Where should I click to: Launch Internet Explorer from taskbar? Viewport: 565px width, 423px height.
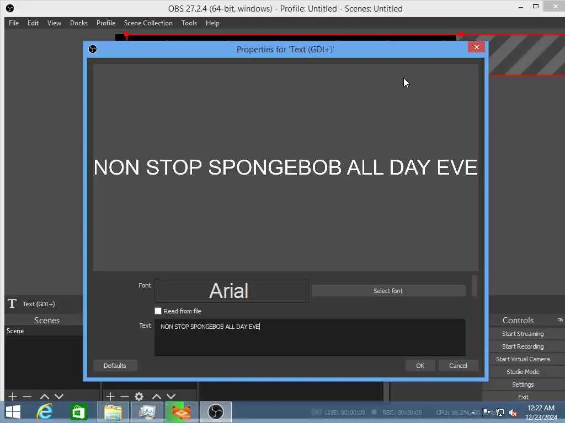click(x=45, y=412)
